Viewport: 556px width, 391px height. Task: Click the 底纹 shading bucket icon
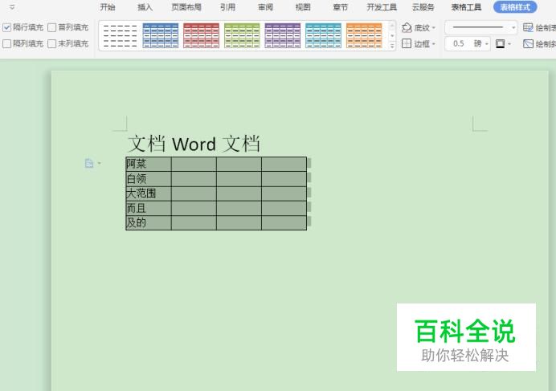pyautogui.click(x=407, y=27)
